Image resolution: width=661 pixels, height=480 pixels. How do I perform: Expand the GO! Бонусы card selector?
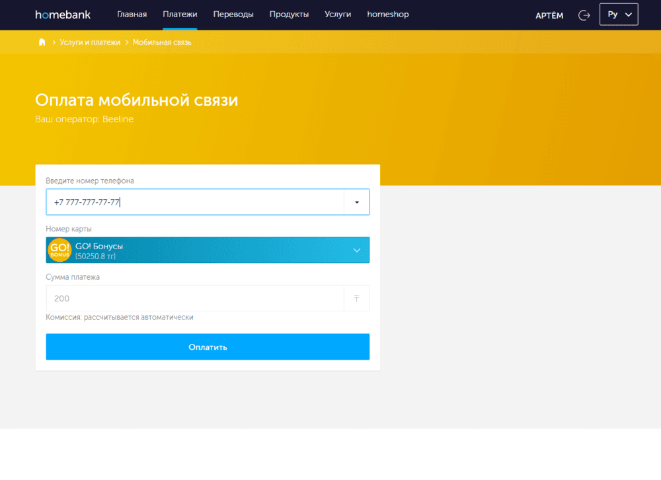click(x=208, y=250)
